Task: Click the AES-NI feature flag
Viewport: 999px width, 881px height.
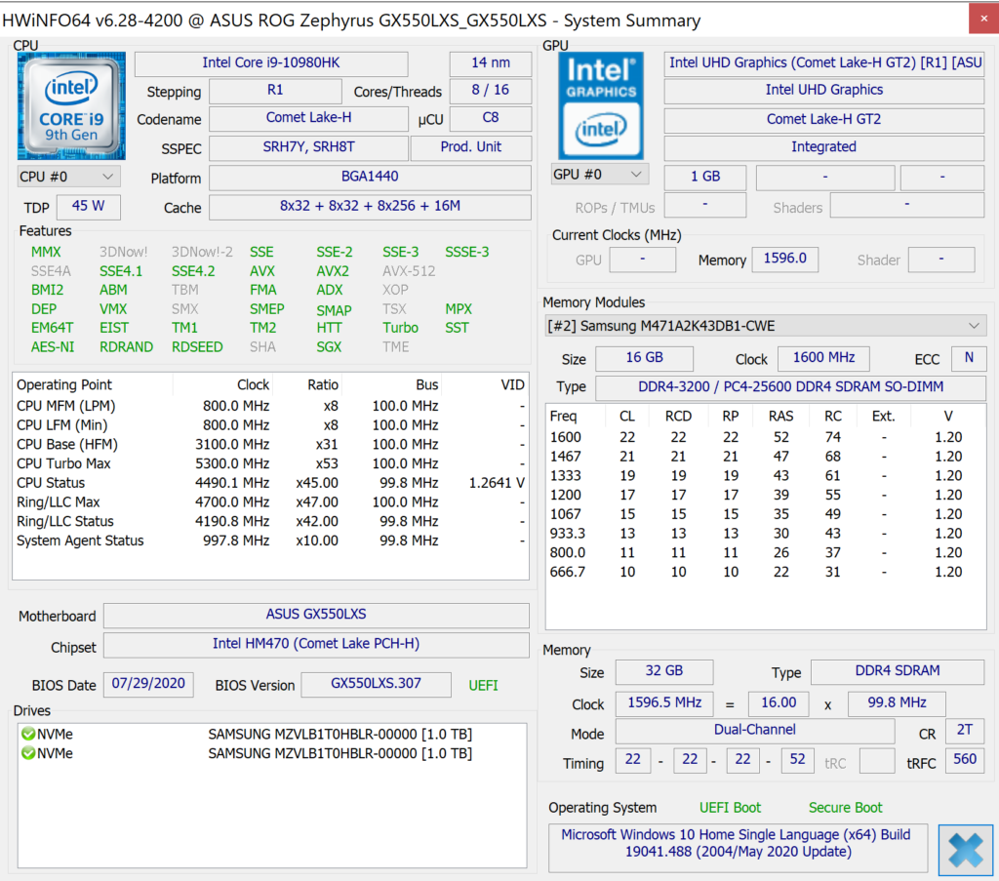Action: click(53, 347)
